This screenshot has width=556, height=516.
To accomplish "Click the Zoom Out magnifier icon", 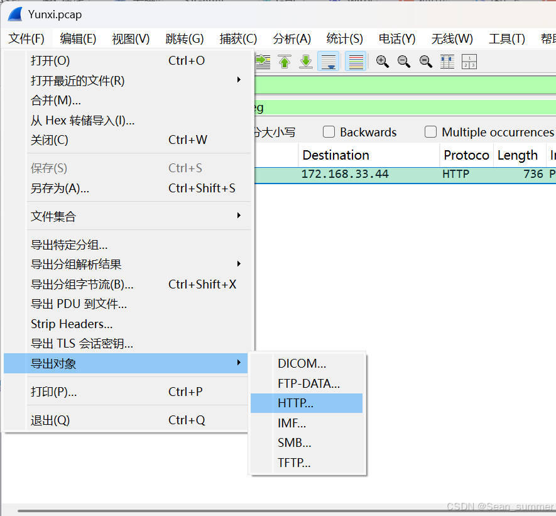I will (x=404, y=62).
